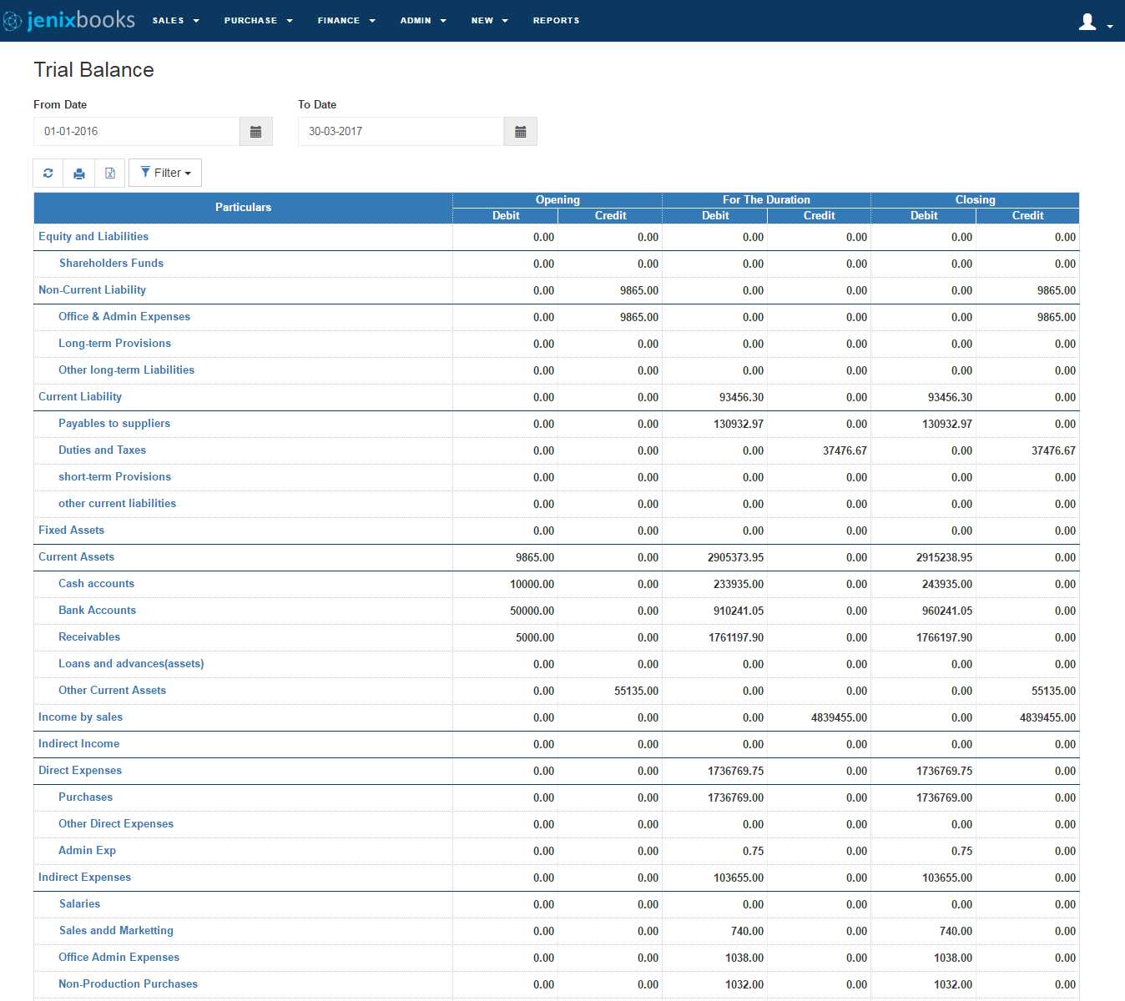
Task: Click the Opening column group header
Action: (557, 200)
